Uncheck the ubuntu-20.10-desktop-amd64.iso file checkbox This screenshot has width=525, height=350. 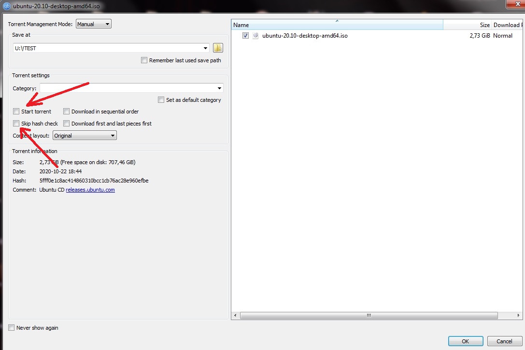tap(245, 35)
